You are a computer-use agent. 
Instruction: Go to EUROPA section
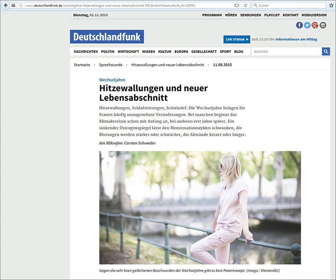[181, 52]
